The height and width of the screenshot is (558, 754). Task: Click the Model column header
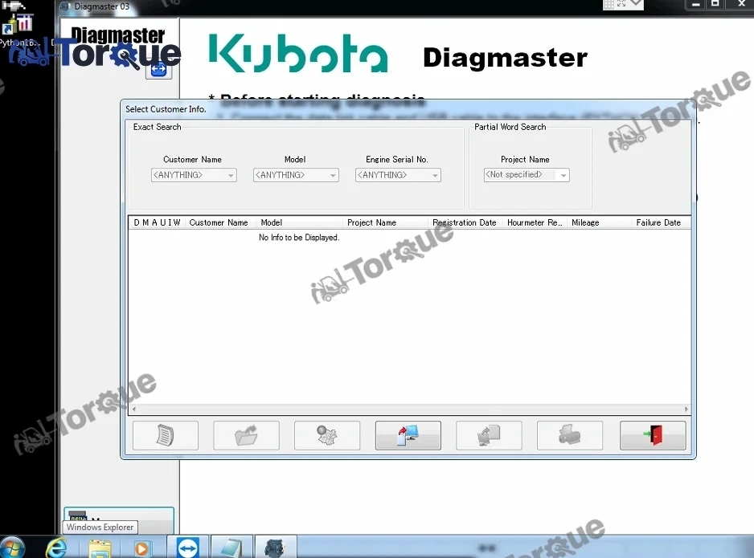pos(300,222)
